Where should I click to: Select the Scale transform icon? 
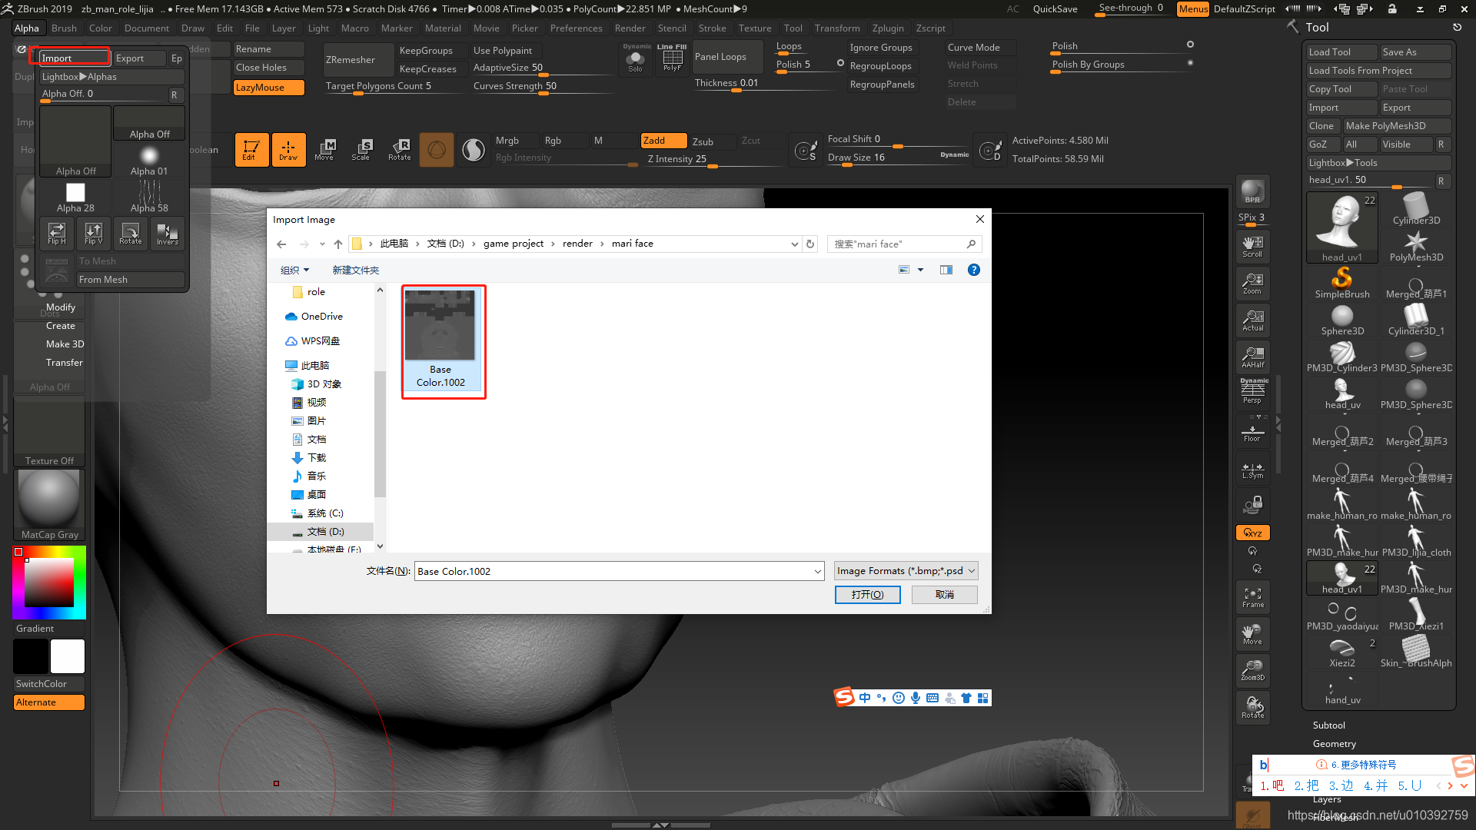pyautogui.click(x=361, y=149)
